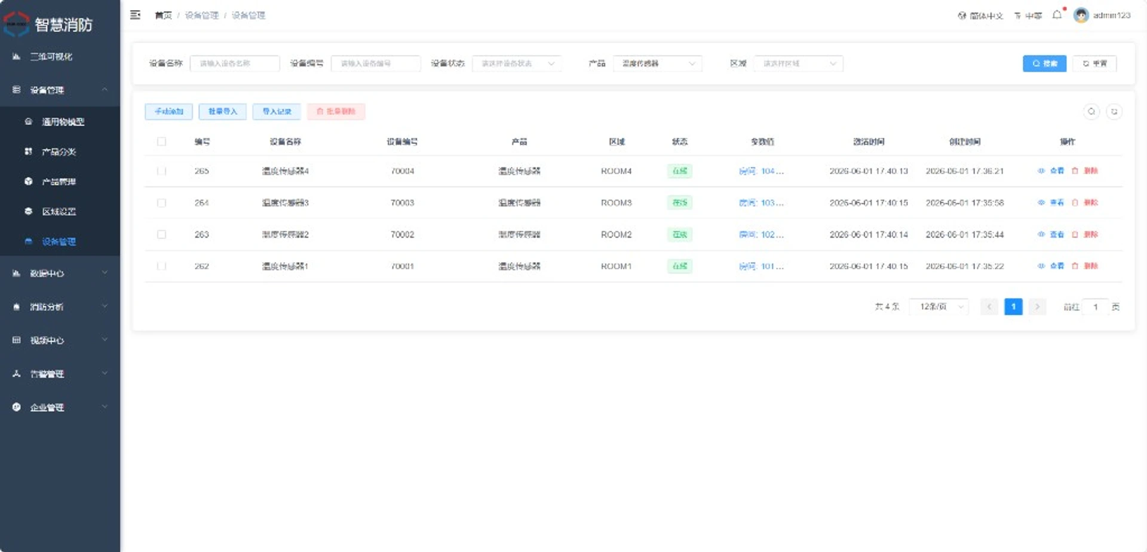The image size is (1147, 552).
Task: Click the 导入记录 button
Action: point(277,112)
